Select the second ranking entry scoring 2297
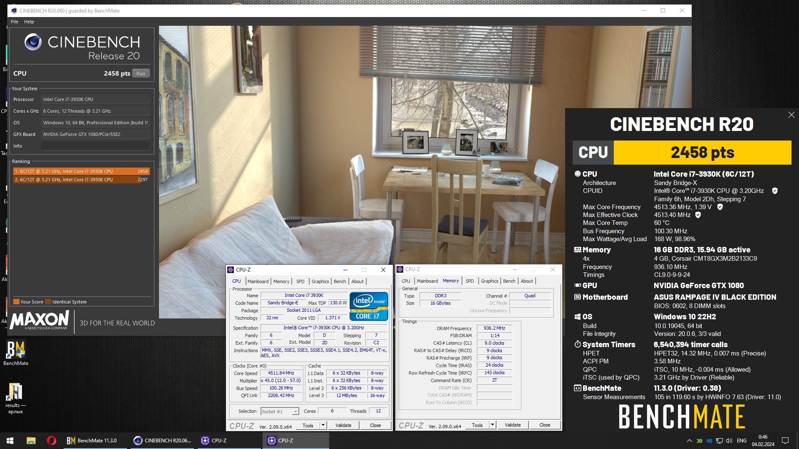The width and height of the screenshot is (799, 449). [81, 180]
